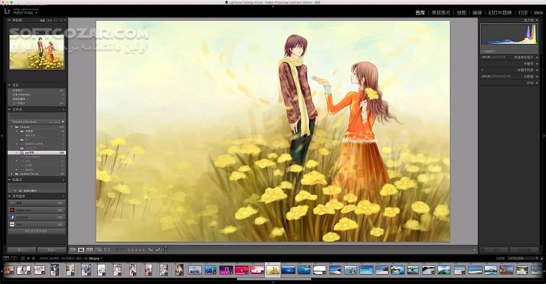
Task: Add a folder with the 文件夹 plus icon
Action: pos(64,109)
